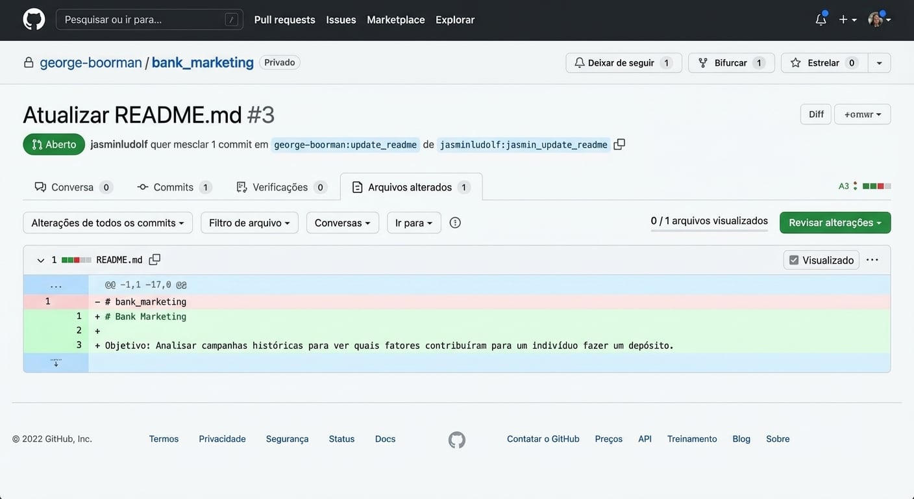
Task: Copy the README.md file path
Action: click(154, 260)
